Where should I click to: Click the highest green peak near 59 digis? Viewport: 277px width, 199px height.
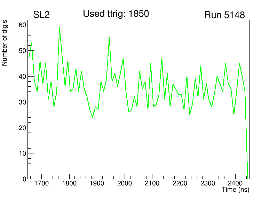(x=60, y=27)
